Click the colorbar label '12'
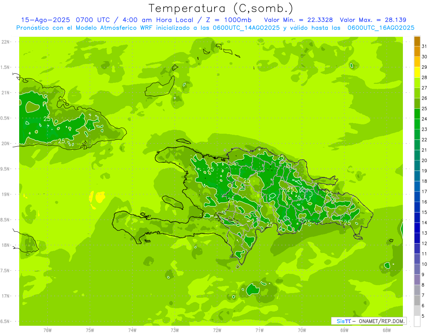The height and width of the screenshot is (335, 434). coord(425,243)
